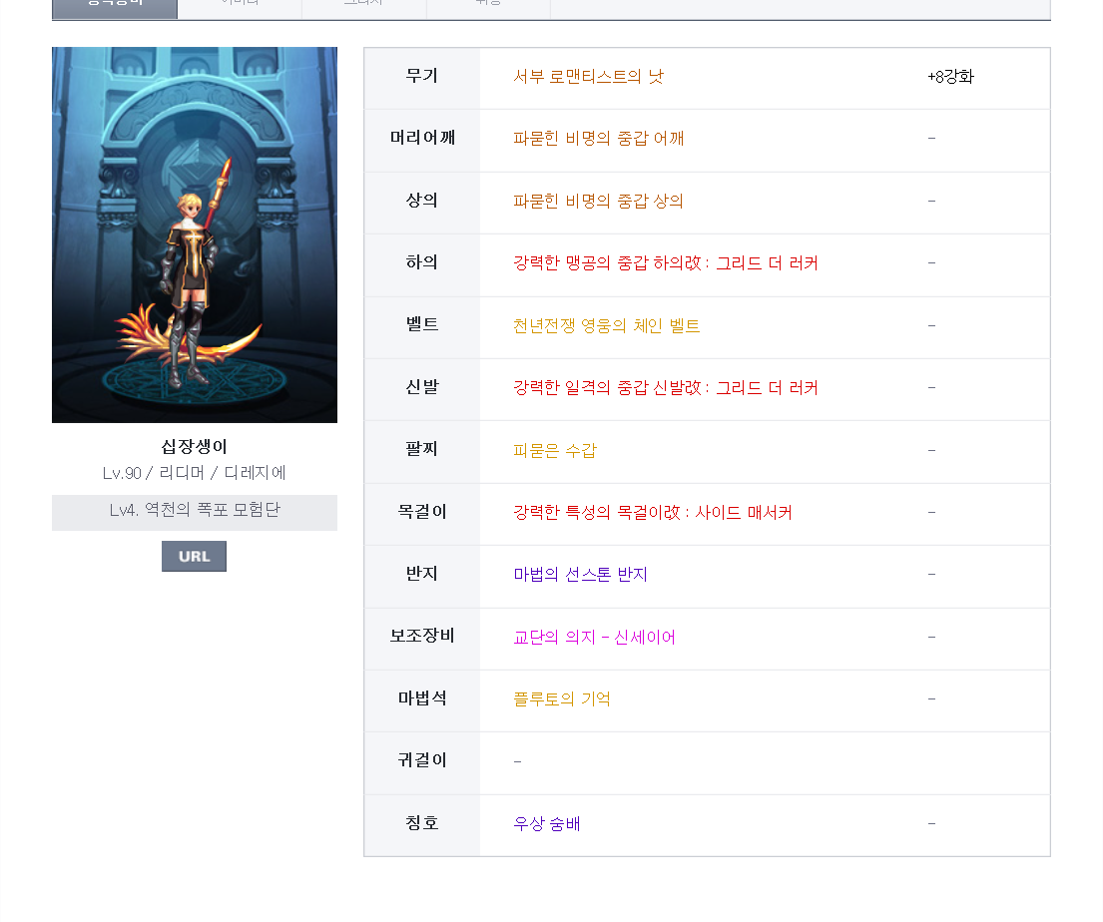Open pants item 강력한 맹공의 중갑 하의

[x=666, y=263]
